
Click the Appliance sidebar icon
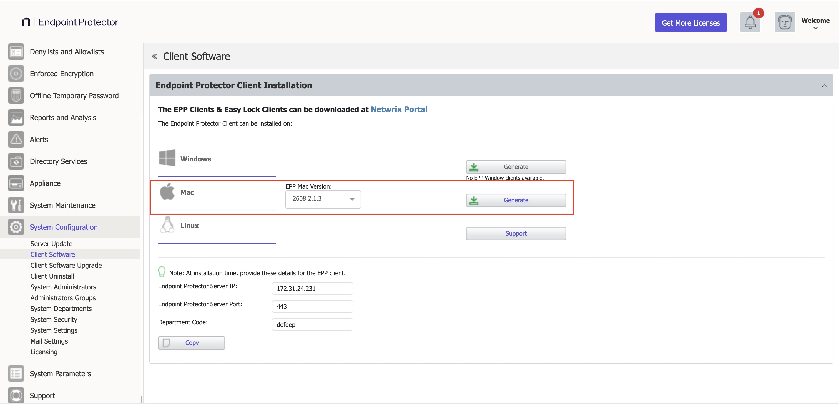pos(16,183)
